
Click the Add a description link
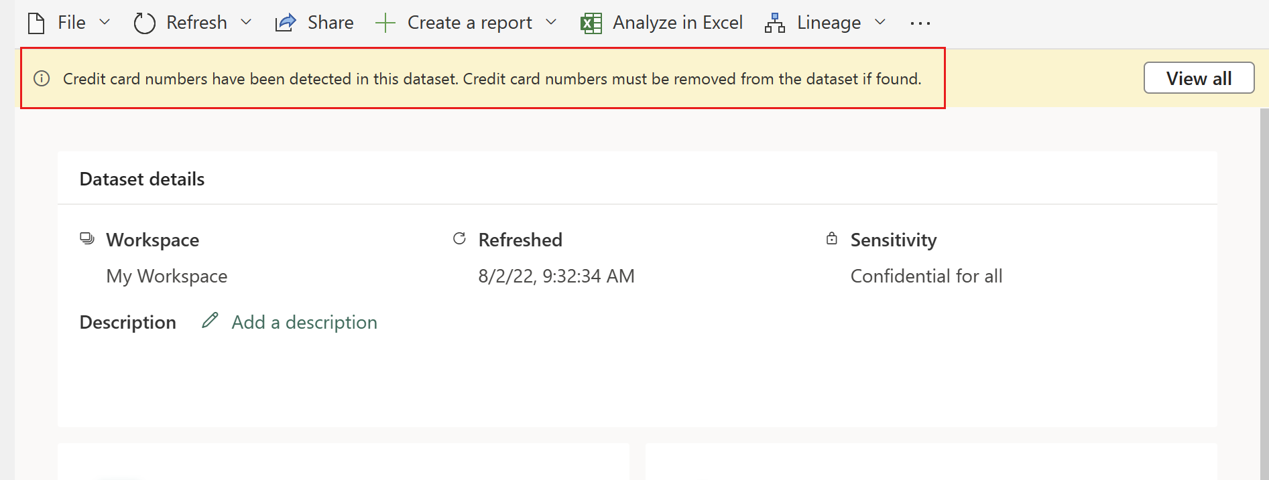coord(304,322)
